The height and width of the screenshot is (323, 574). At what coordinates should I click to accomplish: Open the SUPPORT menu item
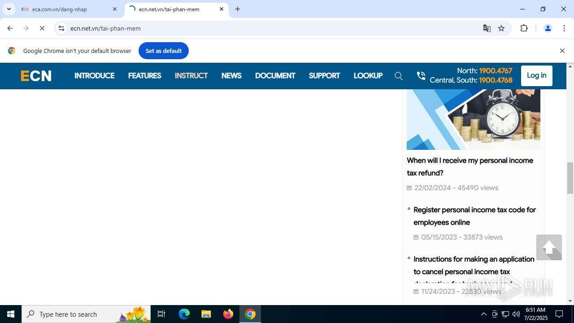(x=324, y=76)
